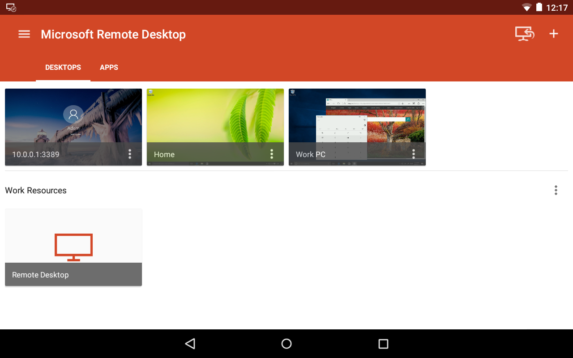Open options for the 10.0.0.1:3389 desktop

[x=129, y=154]
